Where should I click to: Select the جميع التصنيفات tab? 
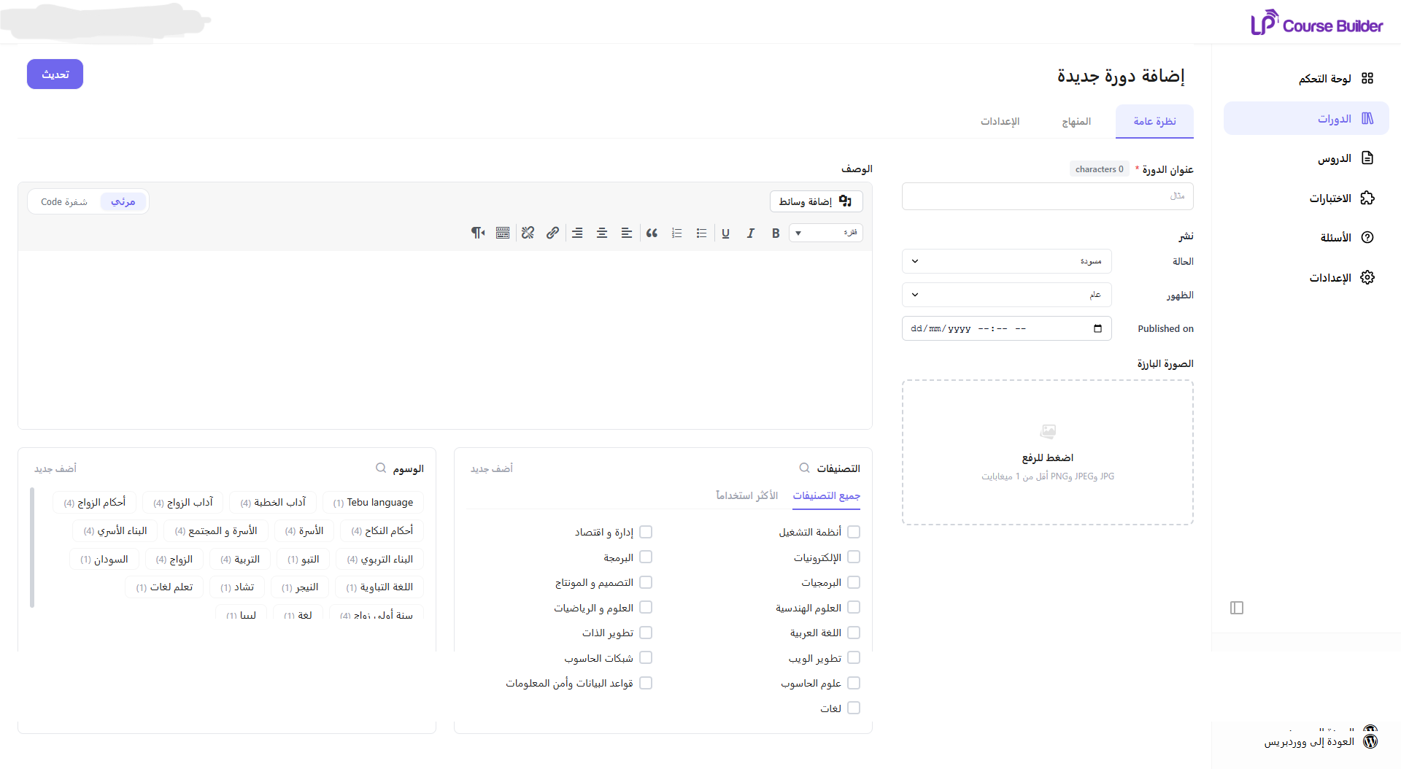(x=826, y=495)
